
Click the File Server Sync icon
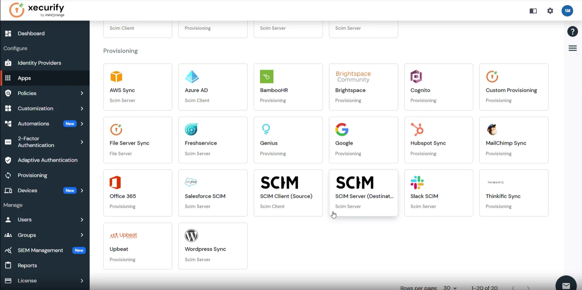[116, 129]
